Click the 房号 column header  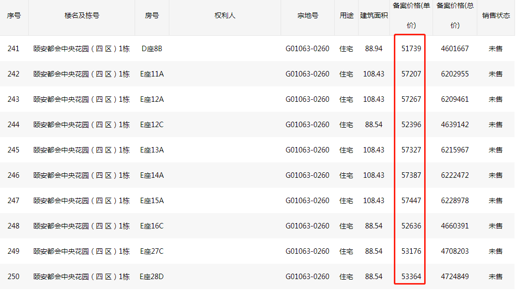pos(152,15)
